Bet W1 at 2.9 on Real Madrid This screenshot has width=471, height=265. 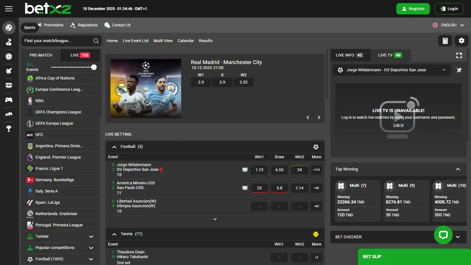[201, 82]
